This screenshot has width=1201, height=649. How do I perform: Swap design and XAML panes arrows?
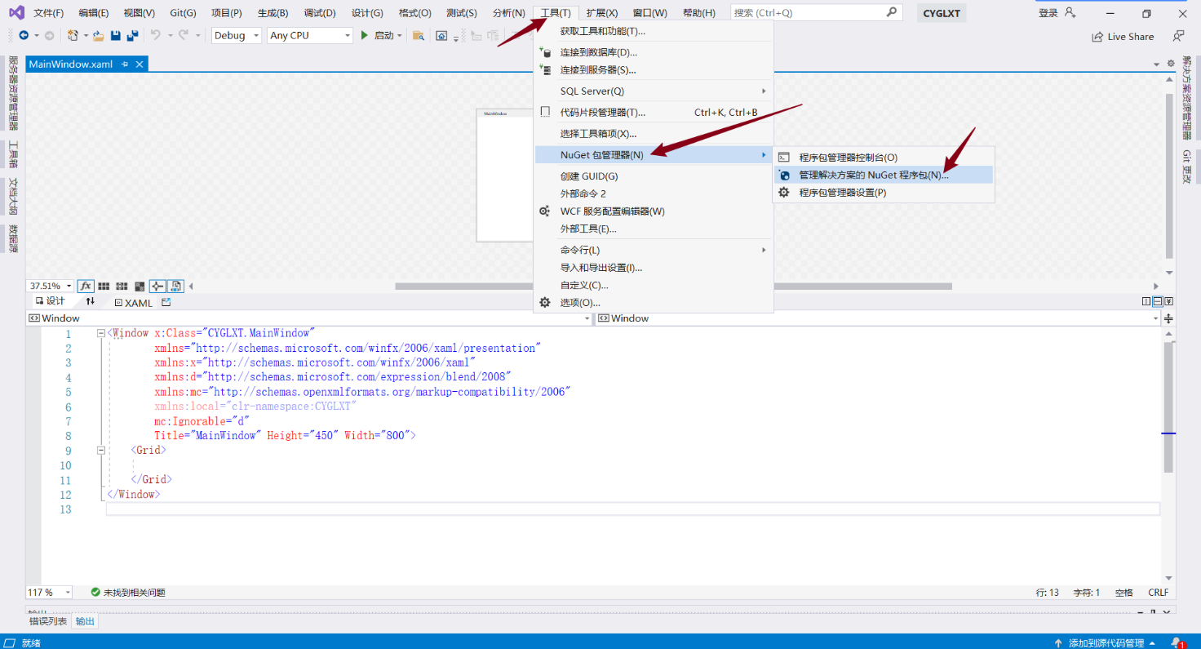(x=91, y=301)
